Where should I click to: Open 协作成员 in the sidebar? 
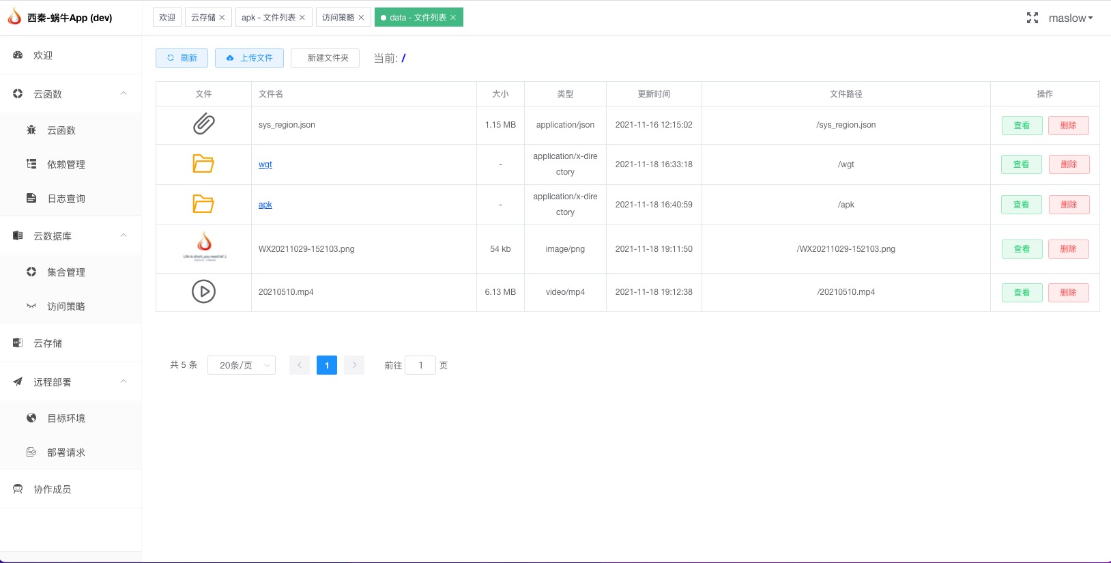tap(71, 489)
